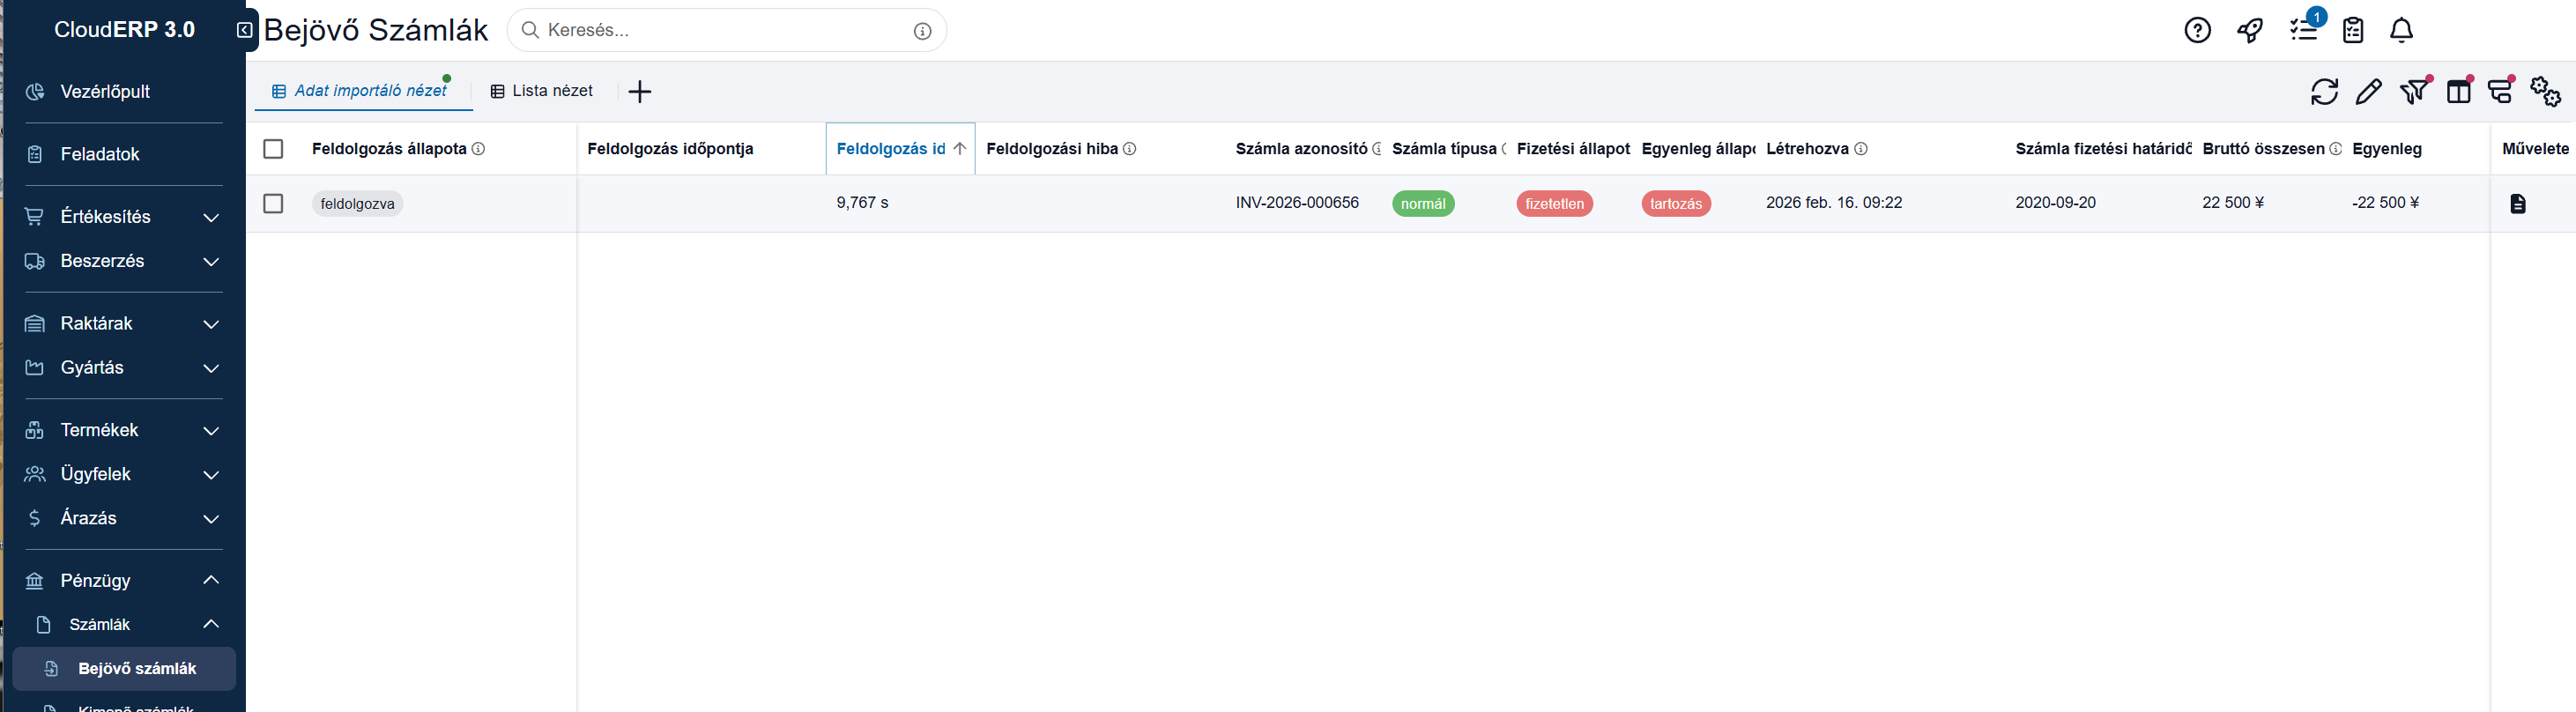Screen dimensions: 2576x712
Task: Open the gears settings icon
Action: click(x=2544, y=92)
